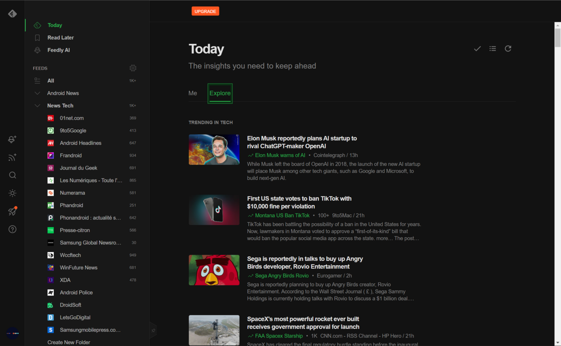Screen dimensions: 561x346
Task: Open the News Tech folder label
Action: [60, 106]
